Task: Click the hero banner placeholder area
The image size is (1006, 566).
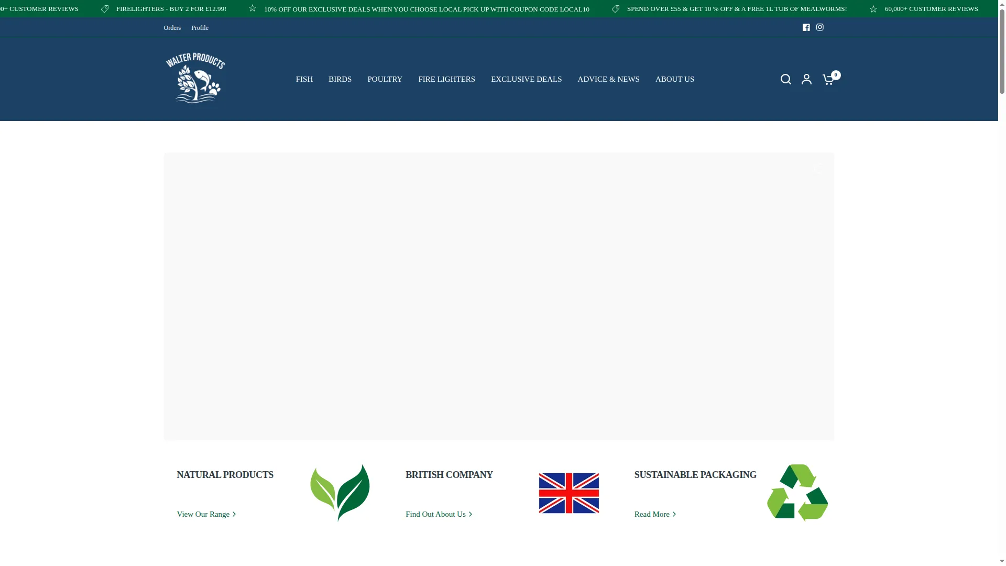Action: [499, 296]
